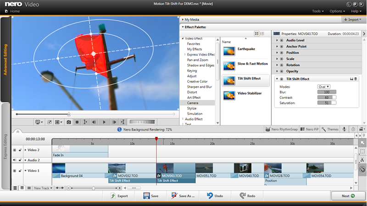The width and height of the screenshot is (367, 206).
Task: Toggle the Opacity keyframe button
Action: click(x=282, y=71)
